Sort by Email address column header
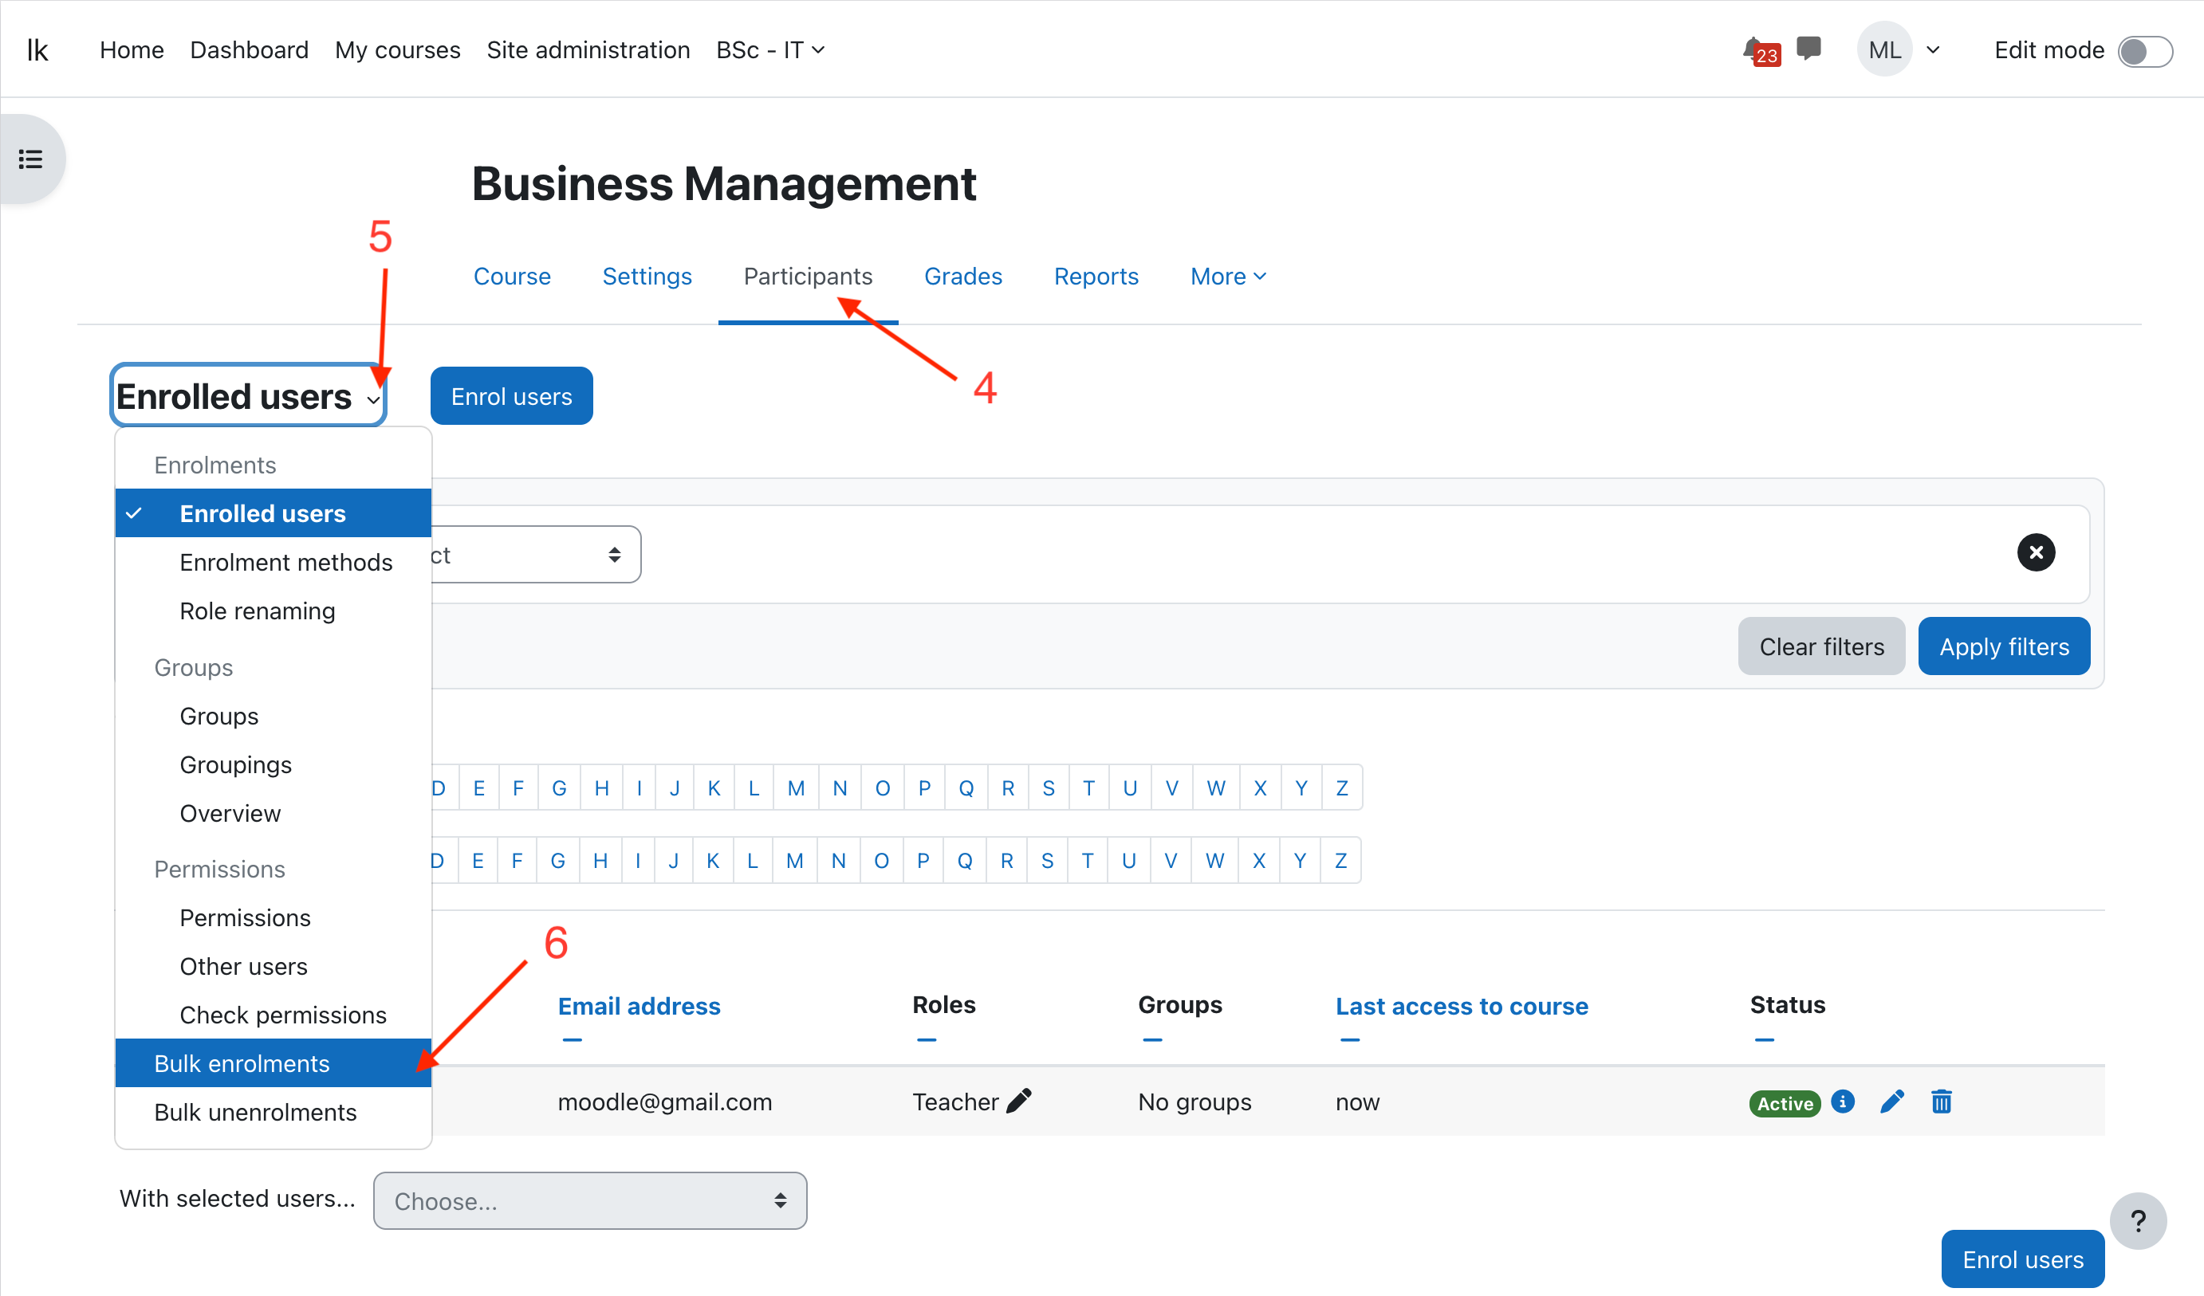The image size is (2204, 1296). 639,1006
